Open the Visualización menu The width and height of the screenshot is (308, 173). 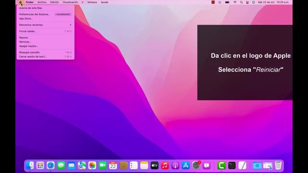coord(70,2)
